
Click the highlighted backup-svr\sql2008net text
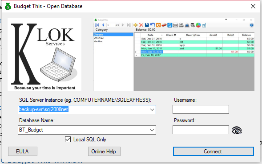tap(44, 110)
